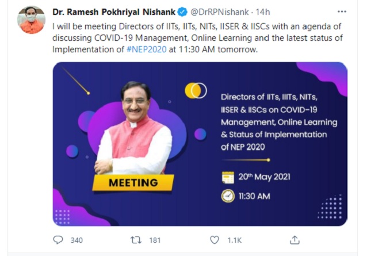
Task: Click the clock icon beside 11:30 AM
Action: click(x=228, y=196)
